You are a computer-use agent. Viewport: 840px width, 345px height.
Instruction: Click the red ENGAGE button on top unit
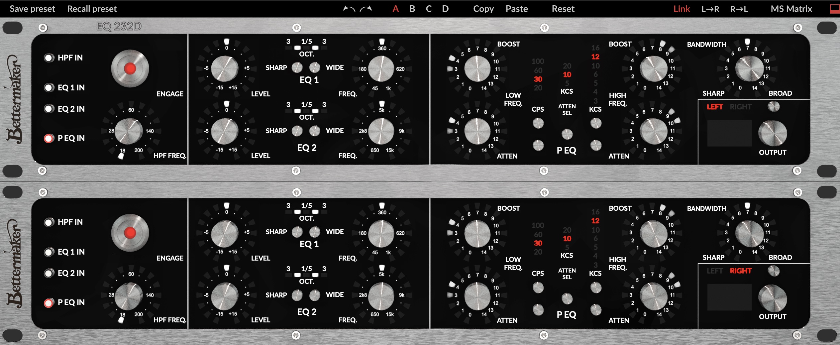130,68
